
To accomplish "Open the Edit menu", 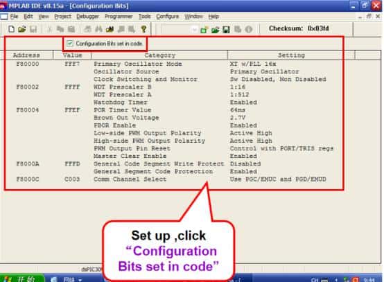I will click(28, 17).
